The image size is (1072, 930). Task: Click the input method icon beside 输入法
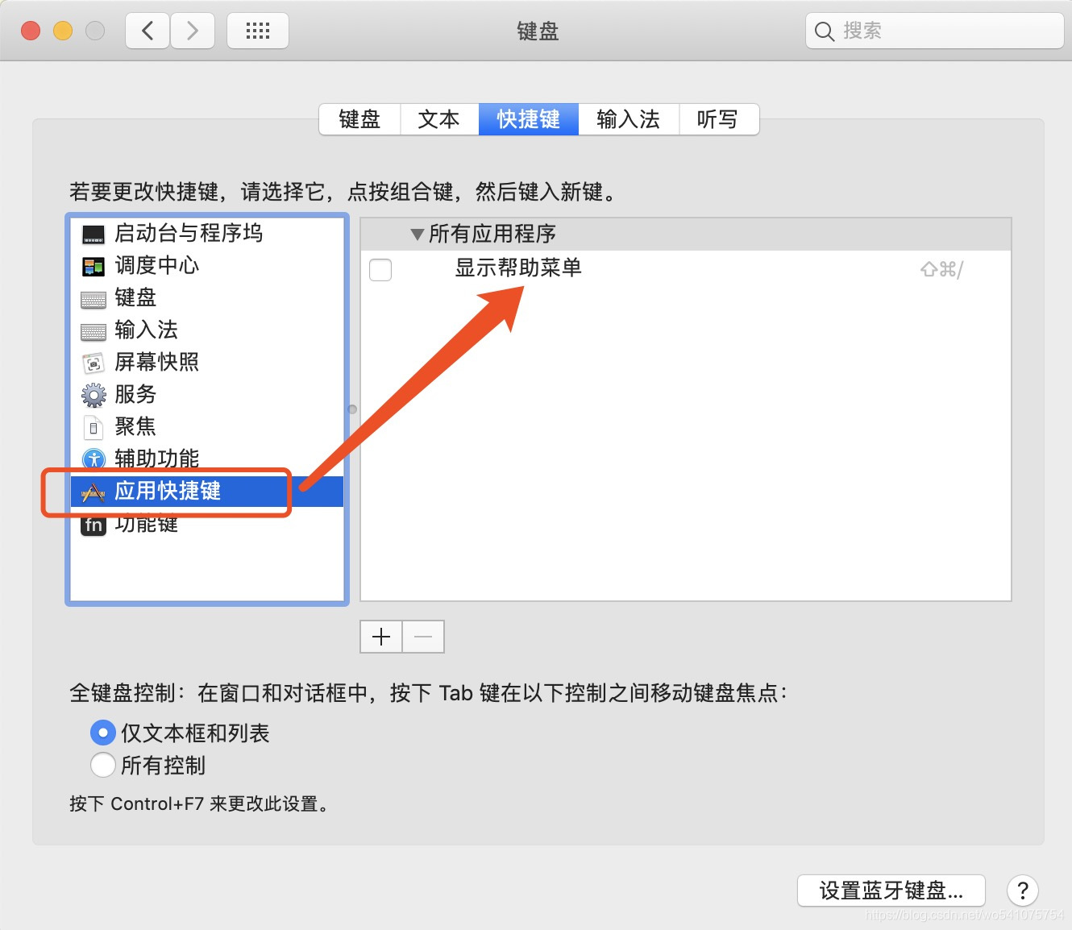[93, 331]
